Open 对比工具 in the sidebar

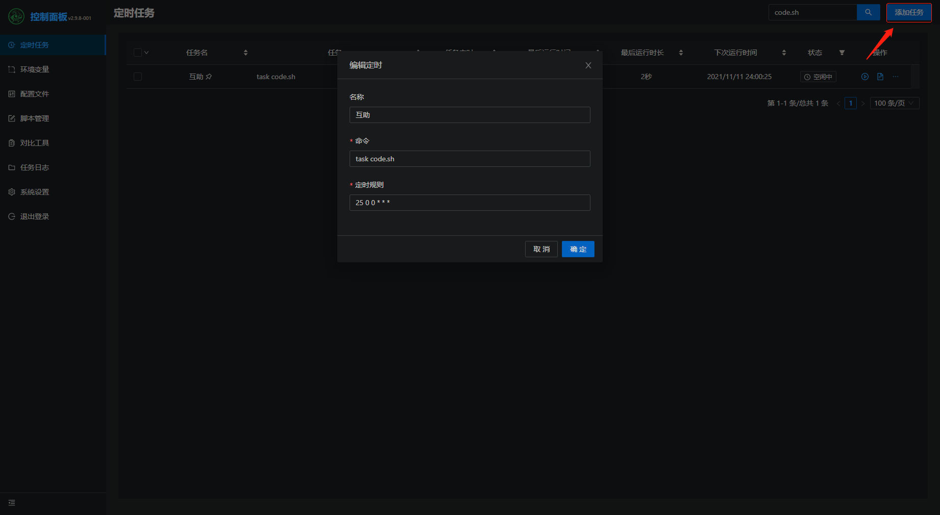[53, 143]
